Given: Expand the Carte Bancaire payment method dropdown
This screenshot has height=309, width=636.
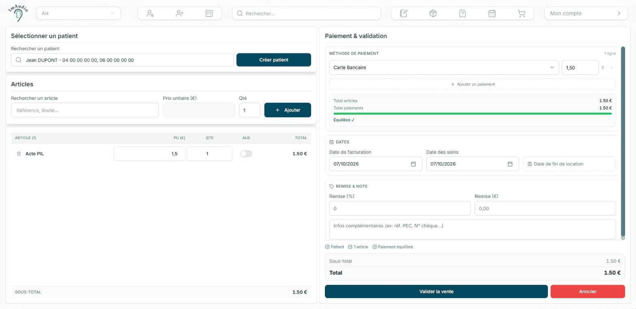Looking at the screenshot, I should [x=444, y=68].
